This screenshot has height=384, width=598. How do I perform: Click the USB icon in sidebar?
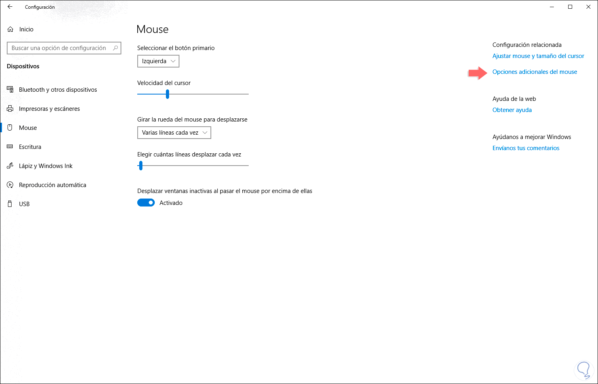[10, 204]
